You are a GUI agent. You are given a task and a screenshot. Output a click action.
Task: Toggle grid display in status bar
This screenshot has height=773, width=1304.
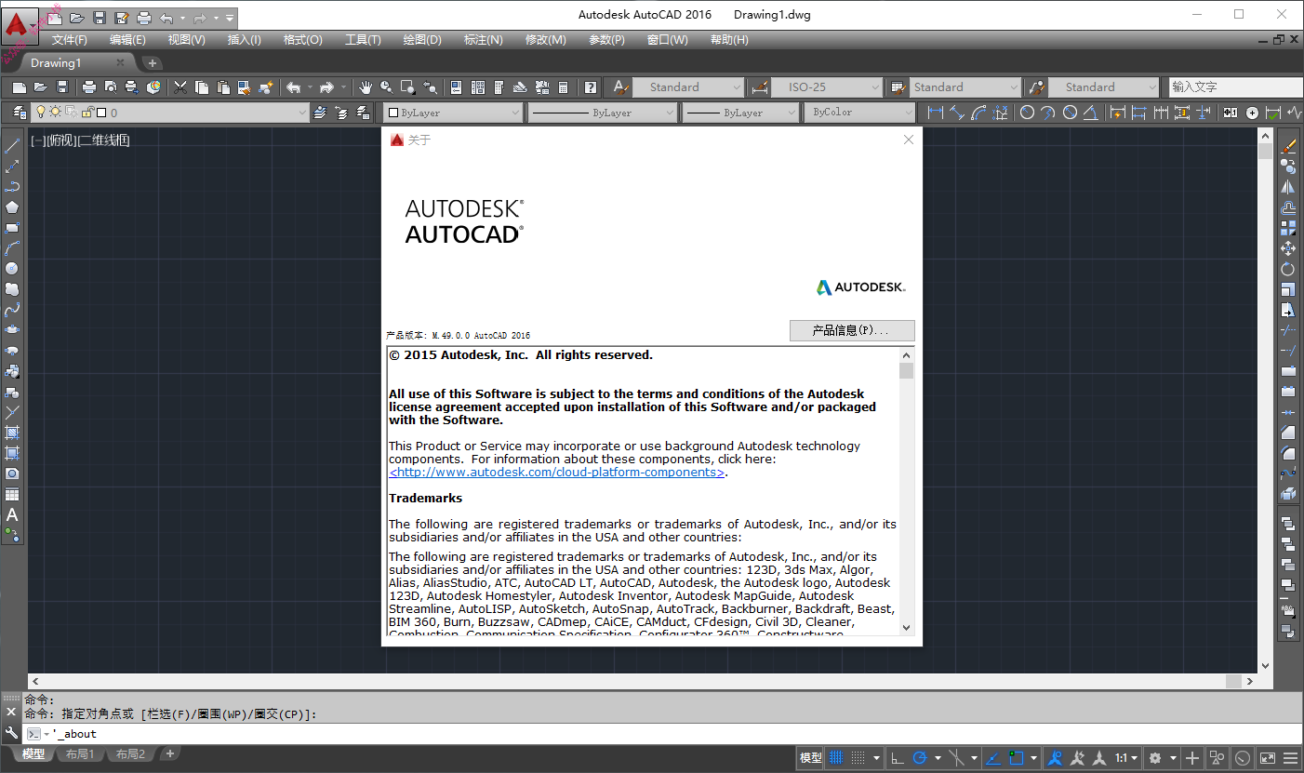(x=836, y=758)
